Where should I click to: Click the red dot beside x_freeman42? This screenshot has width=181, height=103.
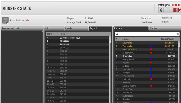click(151, 53)
